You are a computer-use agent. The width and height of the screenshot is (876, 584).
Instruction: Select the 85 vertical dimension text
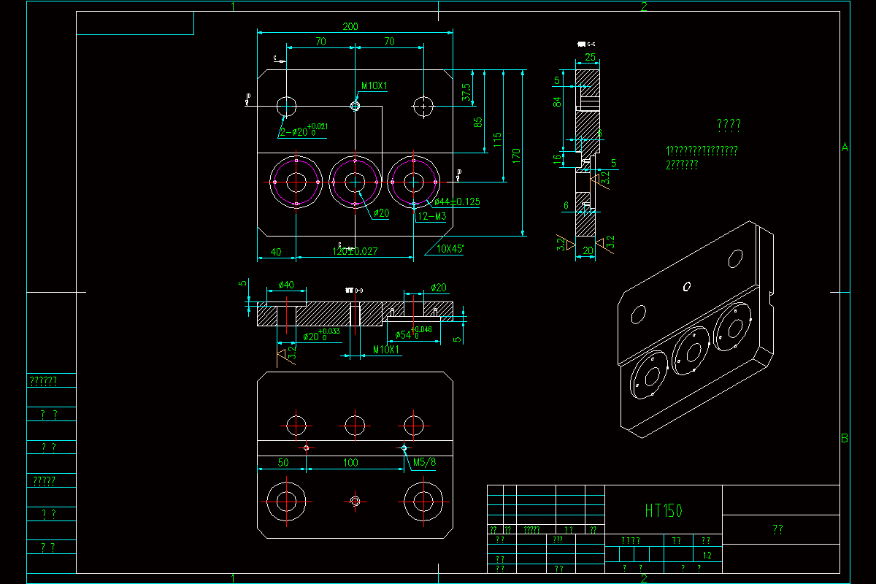pyautogui.click(x=479, y=123)
